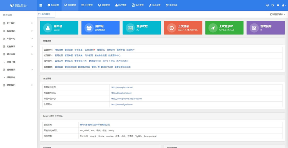Open the 系统设置 top menu
The image size is (288, 148).
point(53,5)
